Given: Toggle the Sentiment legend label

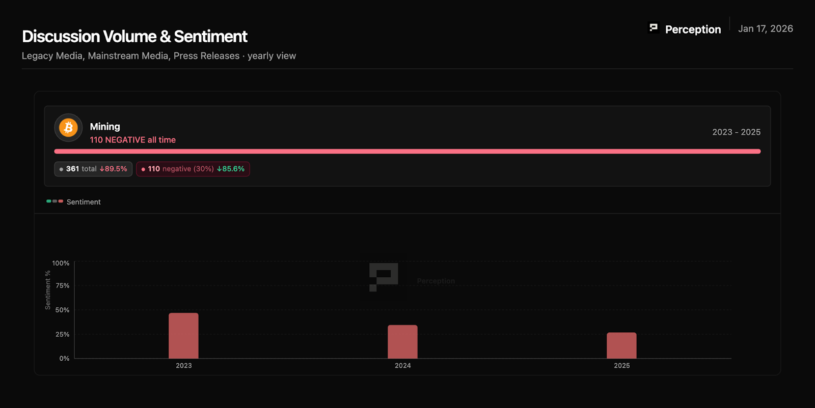Looking at the screenshot, I should click(x=84, y=202).
